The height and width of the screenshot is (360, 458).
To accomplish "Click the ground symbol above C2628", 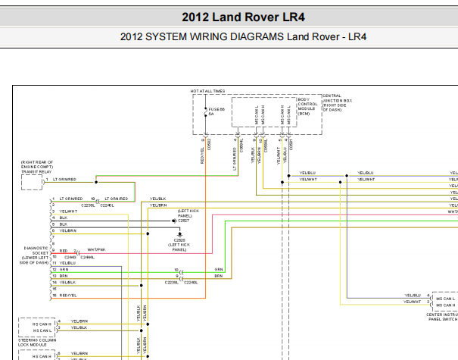I will [179, 234].
